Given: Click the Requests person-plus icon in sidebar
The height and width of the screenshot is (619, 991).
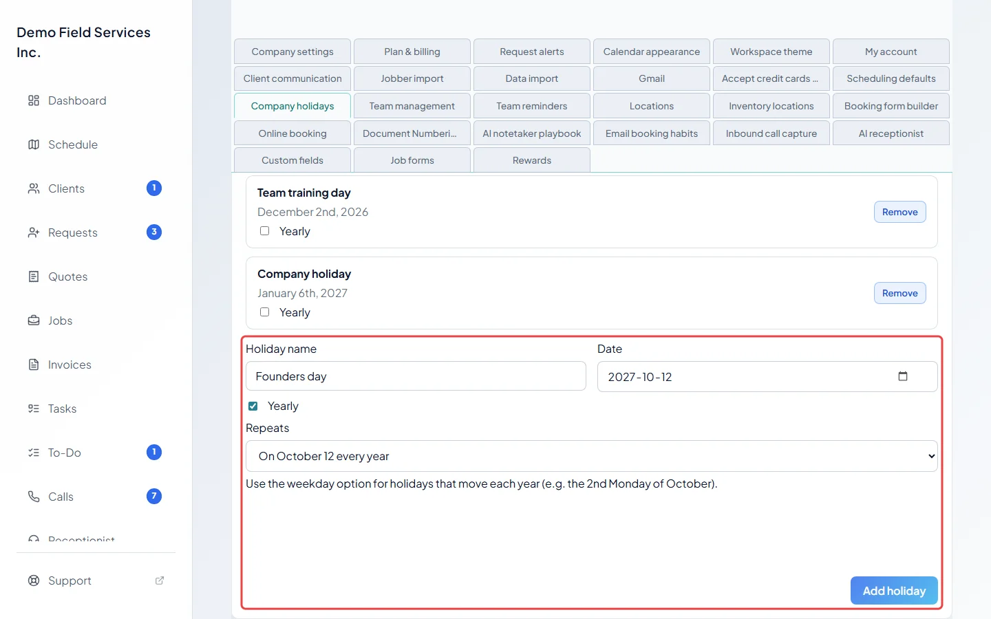Looking at the screenshot, I should [x=34, y=232].
